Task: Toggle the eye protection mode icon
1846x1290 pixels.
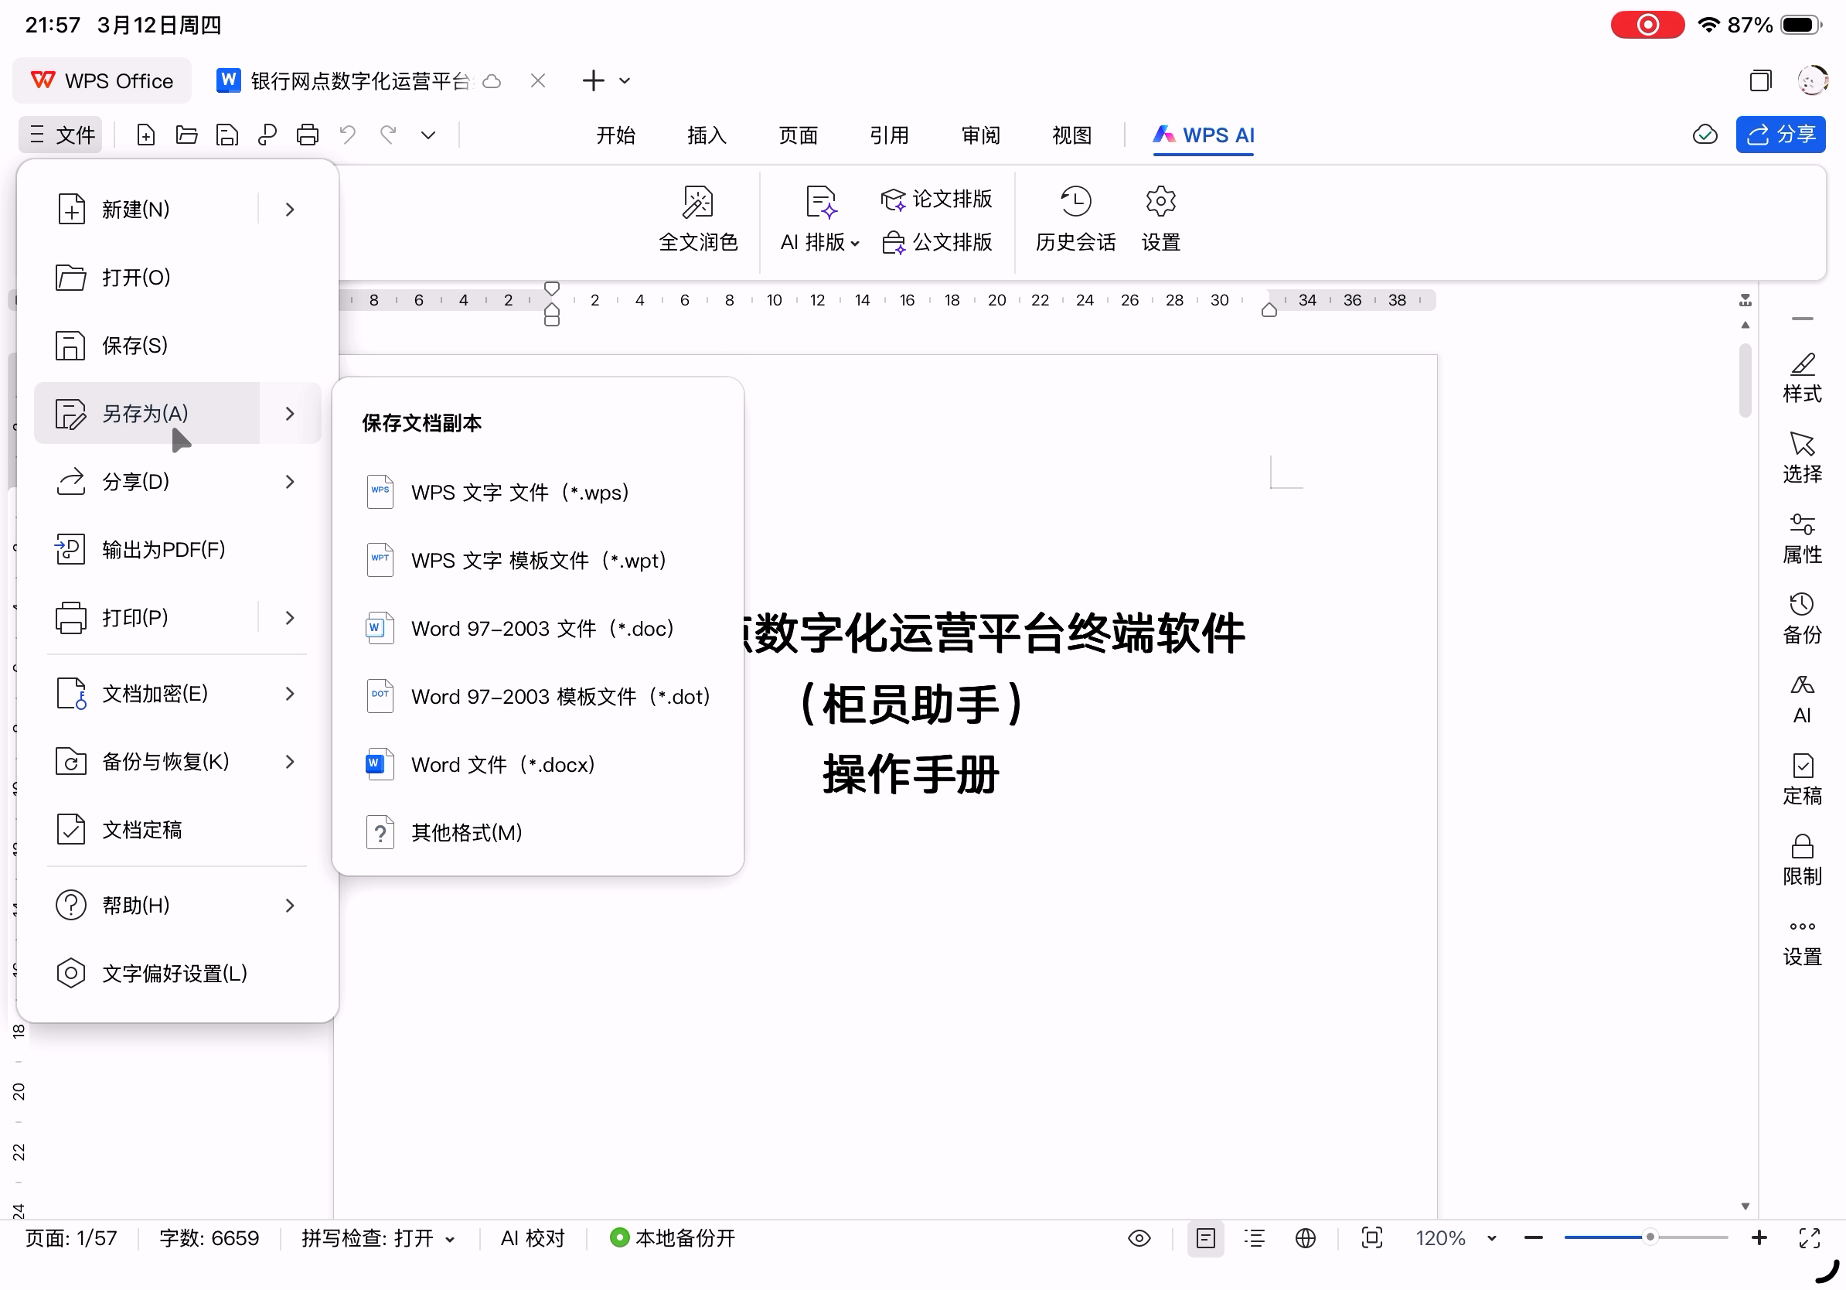Action: click(1139, 1237)
